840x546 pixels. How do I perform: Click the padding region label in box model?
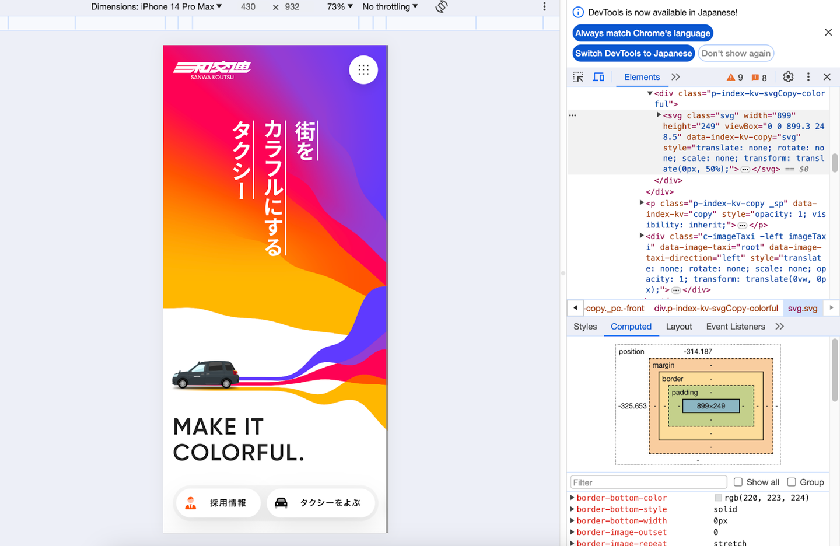pyautogui.click(x=685, y=393)
